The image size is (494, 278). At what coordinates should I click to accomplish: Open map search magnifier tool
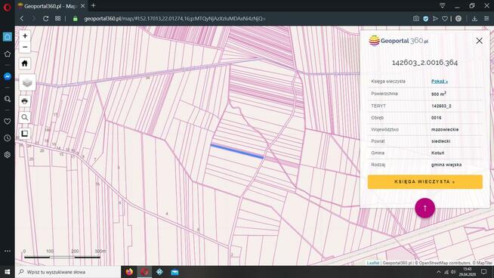[x=25, y=118]
